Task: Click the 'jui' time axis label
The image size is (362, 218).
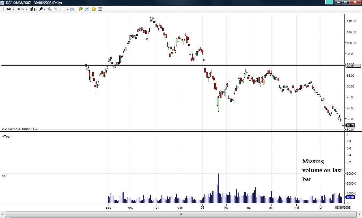Action: [x=320, y=208]
